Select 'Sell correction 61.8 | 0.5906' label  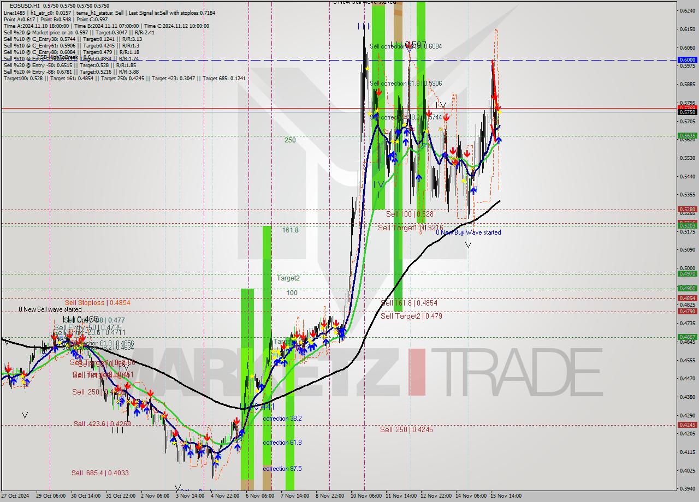(x=406, y=83)
